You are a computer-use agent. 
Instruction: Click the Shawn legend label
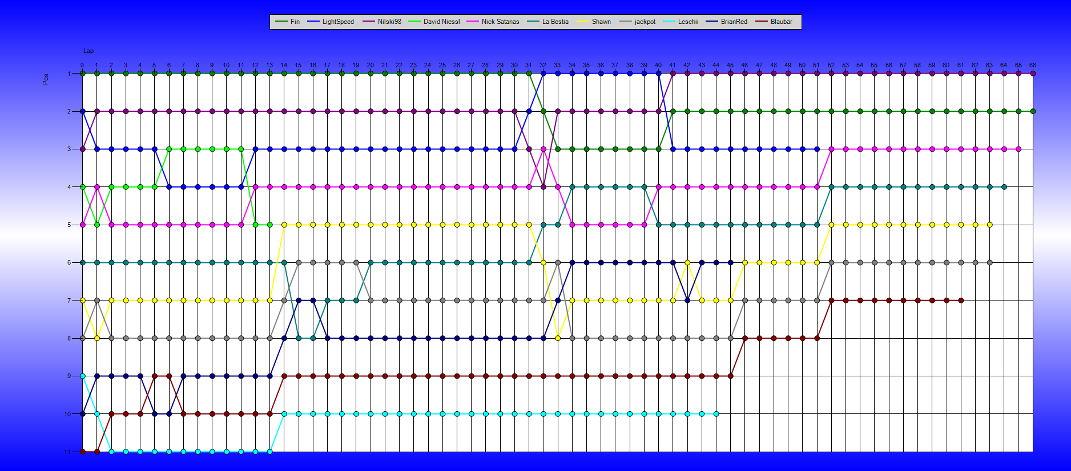click(x=594, y=22)
